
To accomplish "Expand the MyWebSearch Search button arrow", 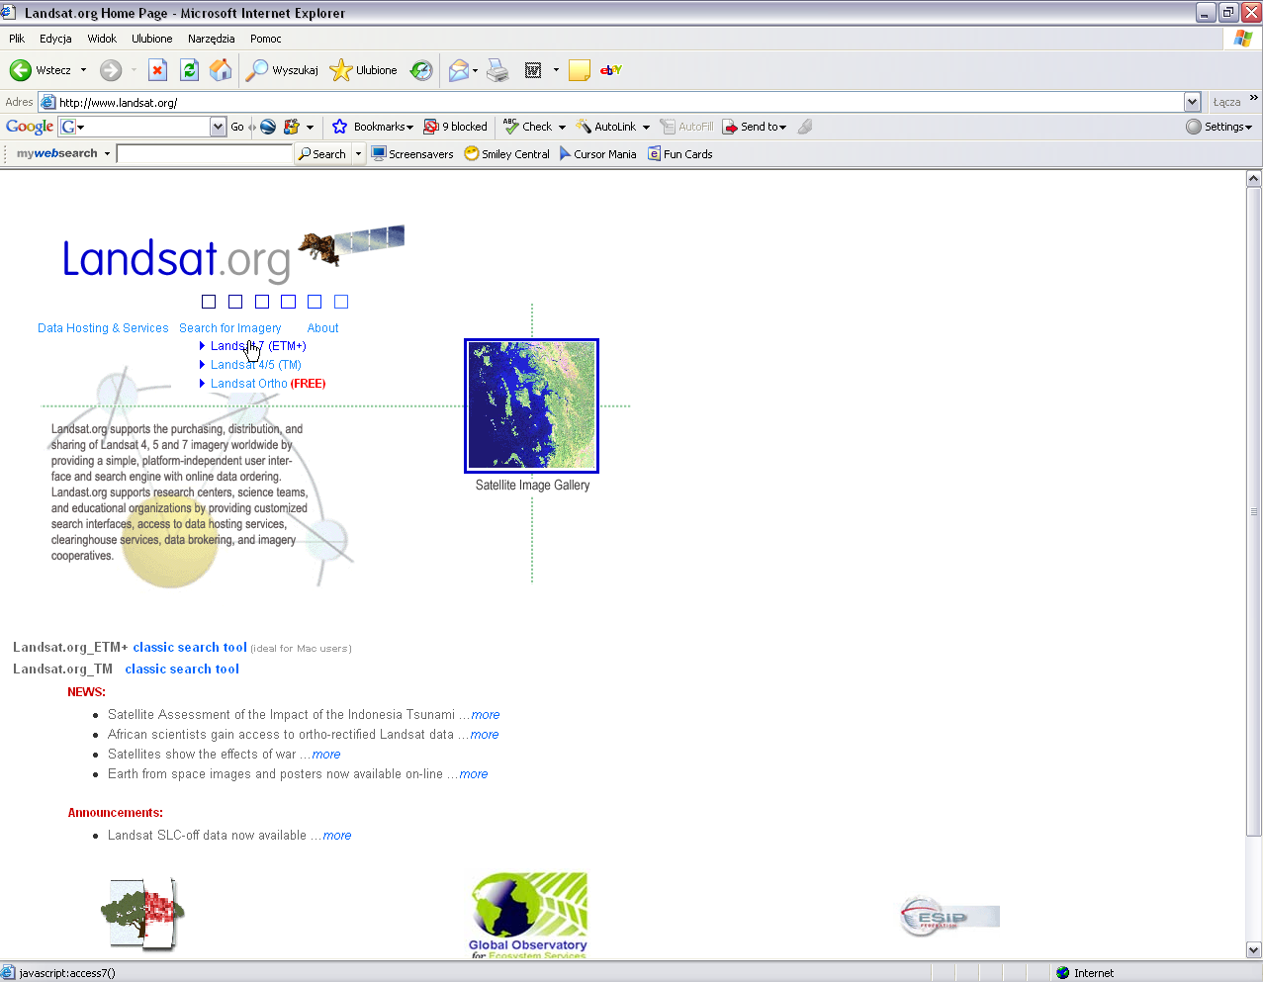I will tap(358, 154).
